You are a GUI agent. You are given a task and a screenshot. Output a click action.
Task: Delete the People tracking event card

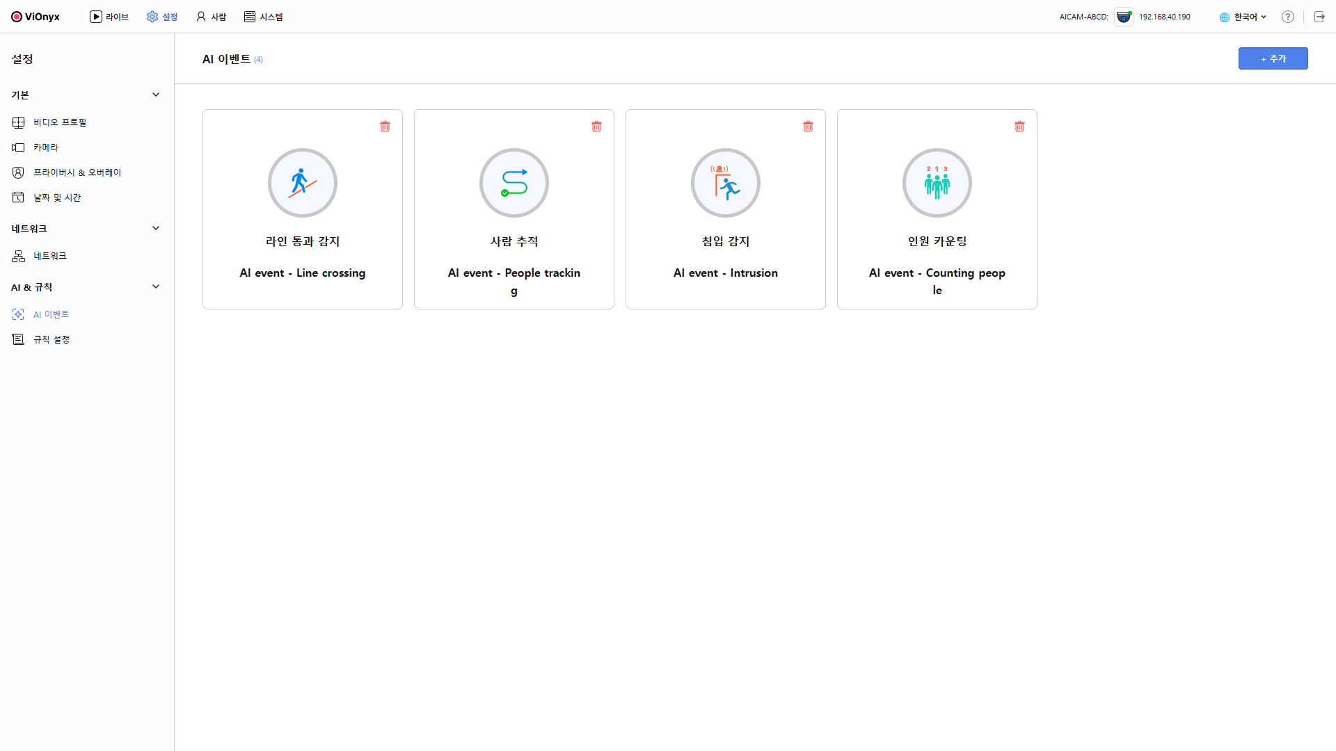[x=596, y=126]
